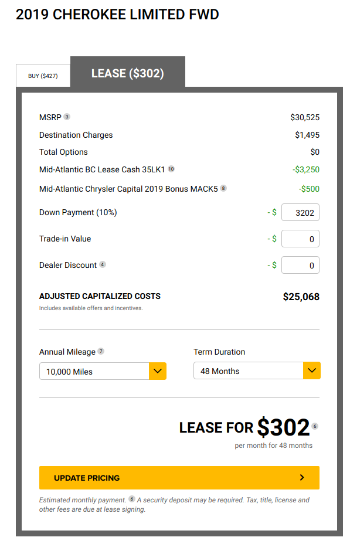Click the 2019 Cherokee Limited FWD heading

118,15
